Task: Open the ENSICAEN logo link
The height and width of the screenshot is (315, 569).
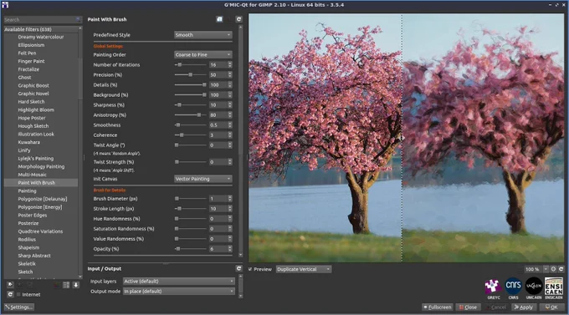Action: click(x=554, y=288)
